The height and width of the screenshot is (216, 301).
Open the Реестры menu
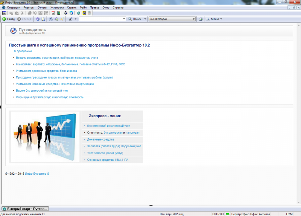29,8
